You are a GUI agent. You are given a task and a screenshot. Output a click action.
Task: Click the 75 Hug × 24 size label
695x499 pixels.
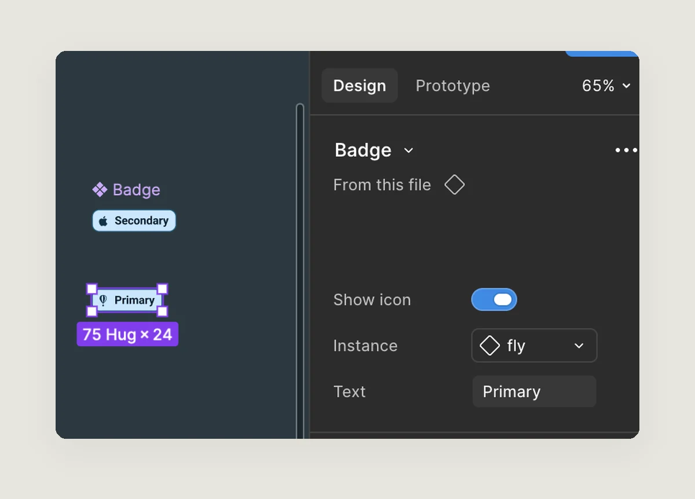(127, 334)
